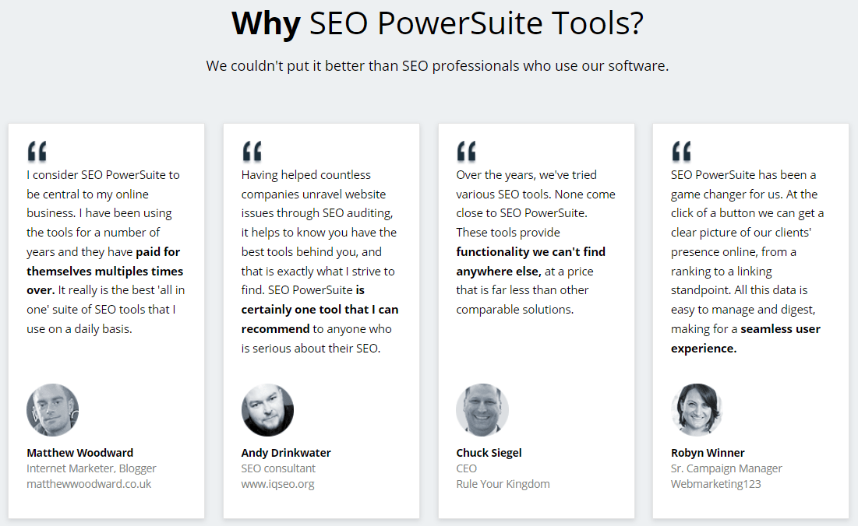Click the 'Why SEO PowerSuite Tools?' heading
The image size is (858, 526).
[x=437, y=23]
